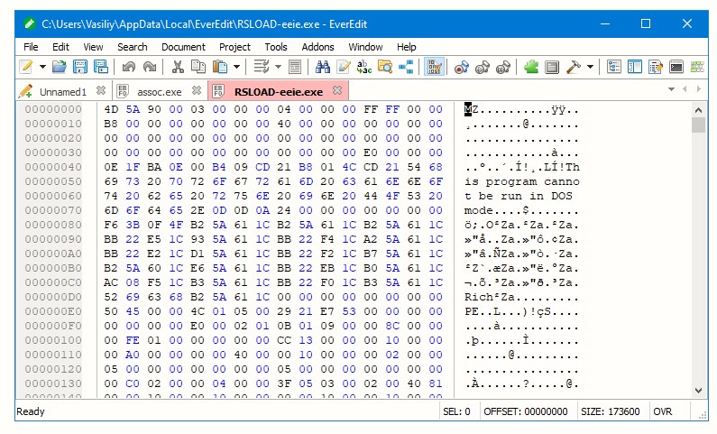Click the Record macro icon
The width and height of the screenshot is (717, 434).
(462, 68)
